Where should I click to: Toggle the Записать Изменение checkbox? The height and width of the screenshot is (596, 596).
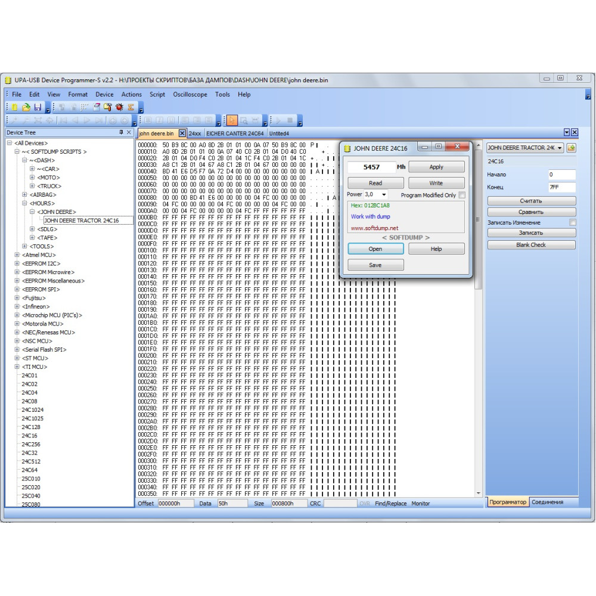coord(572,222)
